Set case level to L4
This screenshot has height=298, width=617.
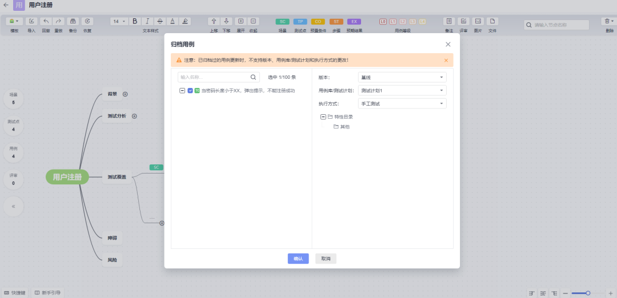422,22
